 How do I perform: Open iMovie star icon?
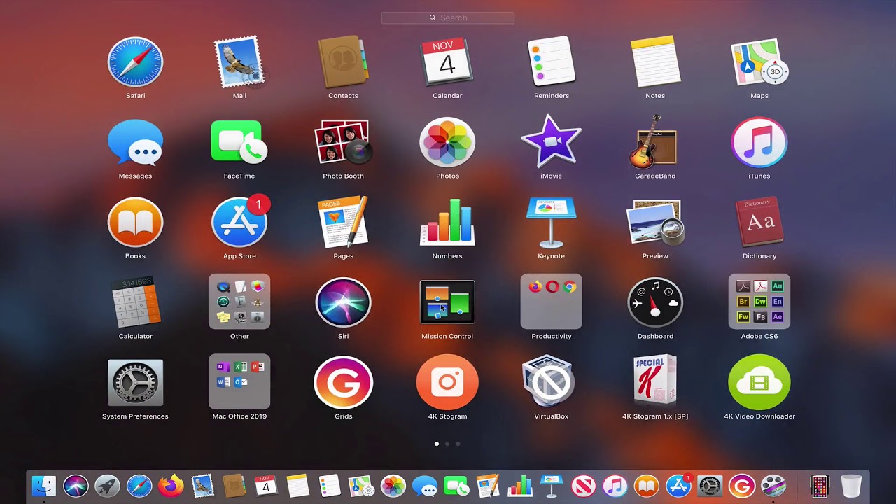pos(551,143)
